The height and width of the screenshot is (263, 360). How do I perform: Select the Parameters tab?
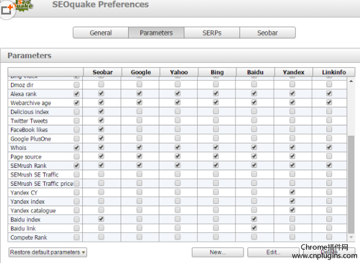pos(156,33)
